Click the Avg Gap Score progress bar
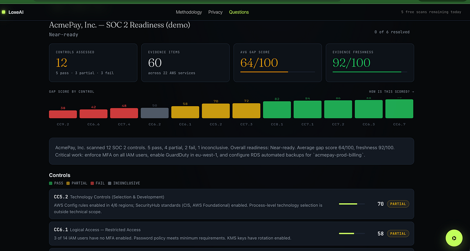The image size is (470, 251). click(277, 72)
